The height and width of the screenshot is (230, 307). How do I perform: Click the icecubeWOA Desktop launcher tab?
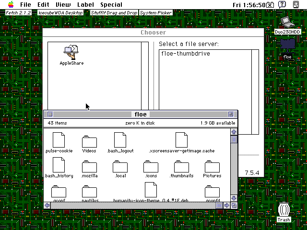click(x=60, y=13)
